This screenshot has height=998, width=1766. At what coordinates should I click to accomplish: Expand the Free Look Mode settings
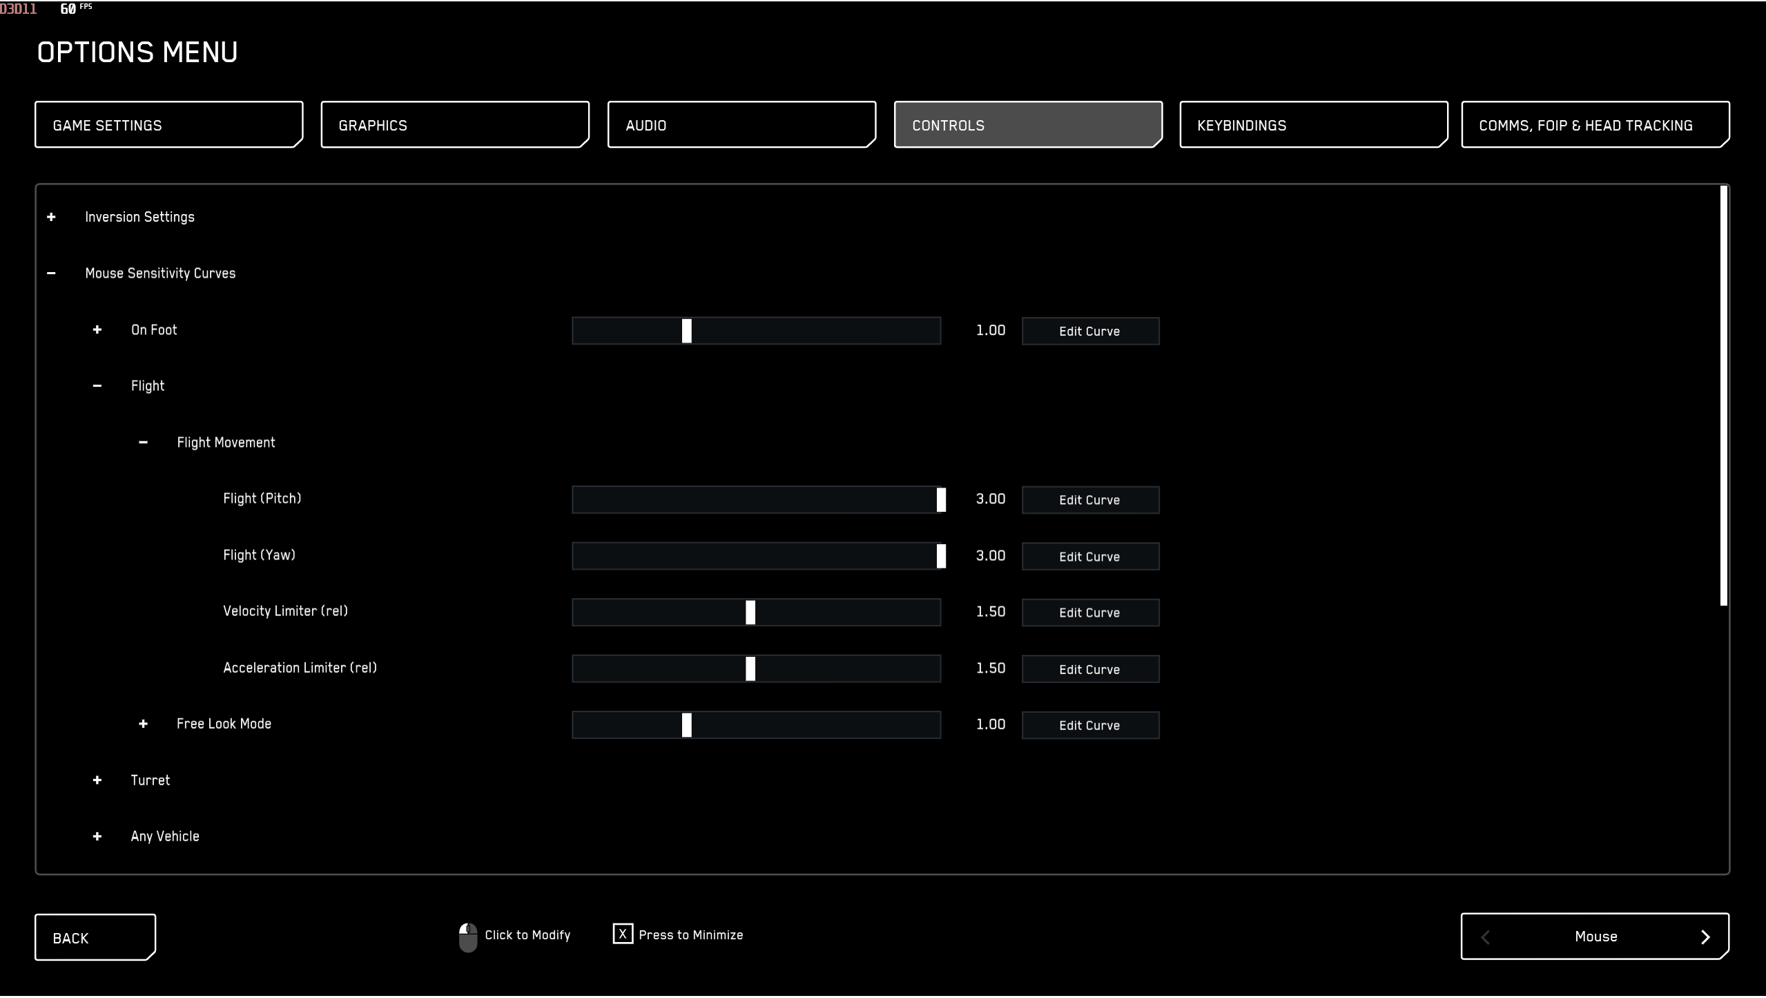[144, 724]
